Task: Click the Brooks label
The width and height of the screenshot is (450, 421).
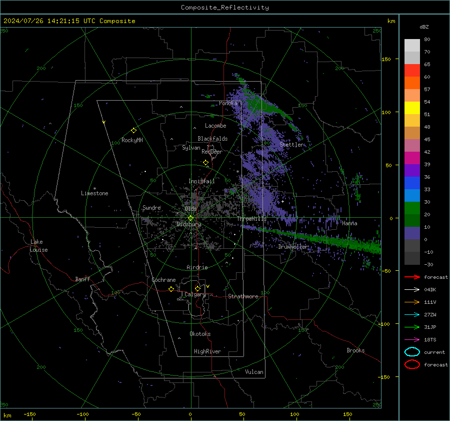Action: [x=355, y=350]
